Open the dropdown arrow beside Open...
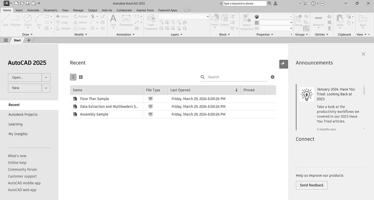This screenshot has height=200, width=374. tap(46, 77)
